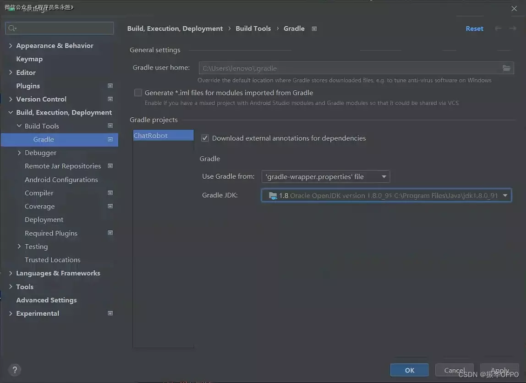Expand the Debugger tree node
Viewport: 526px width, 383px height.
click(19, 153)
